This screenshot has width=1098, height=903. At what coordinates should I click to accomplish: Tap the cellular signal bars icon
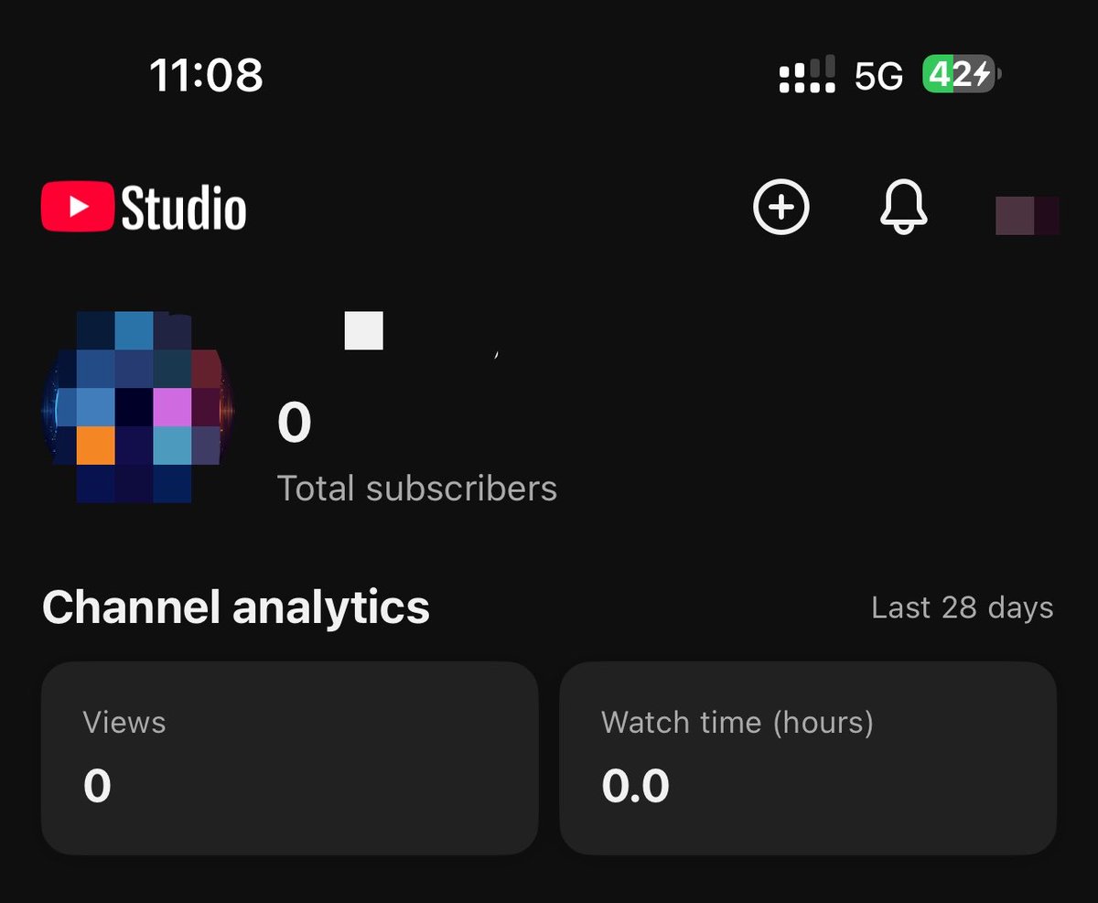tap(807, 74)
